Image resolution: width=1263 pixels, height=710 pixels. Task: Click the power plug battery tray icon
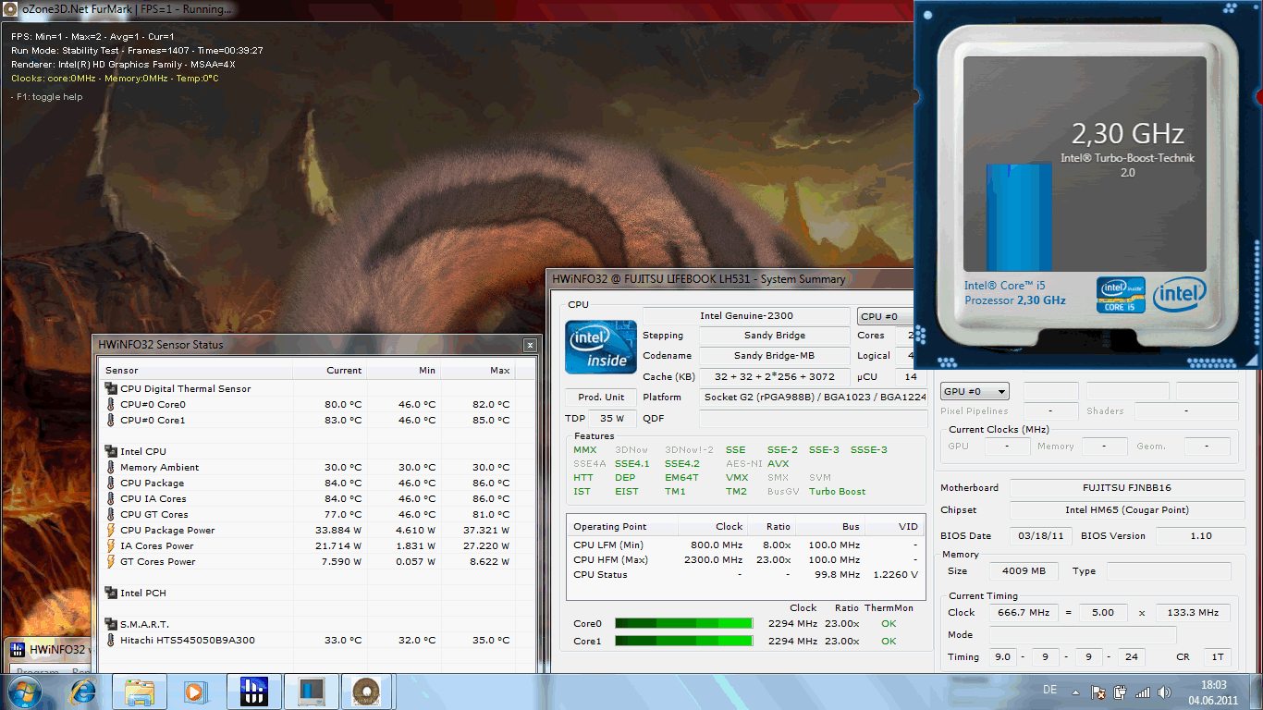1120,692
